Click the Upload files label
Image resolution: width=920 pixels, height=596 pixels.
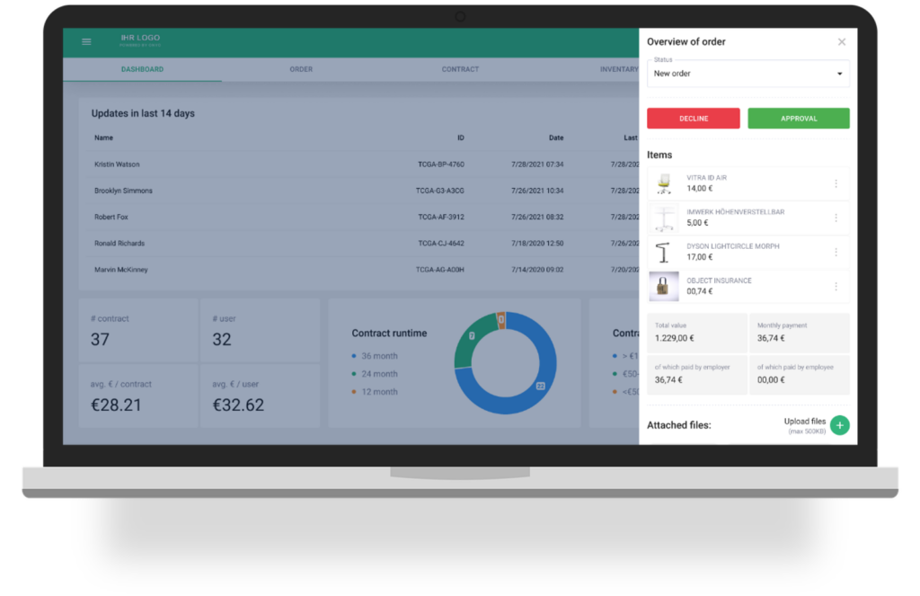click(804, 422)
